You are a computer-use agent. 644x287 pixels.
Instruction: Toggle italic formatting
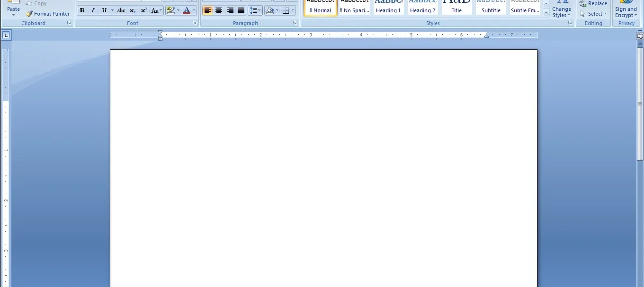click(93, 10)
